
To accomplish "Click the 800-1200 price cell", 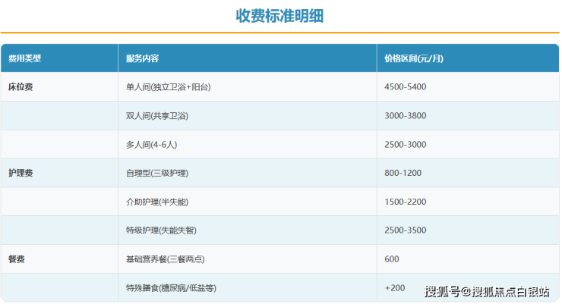I will click(403, 173).
